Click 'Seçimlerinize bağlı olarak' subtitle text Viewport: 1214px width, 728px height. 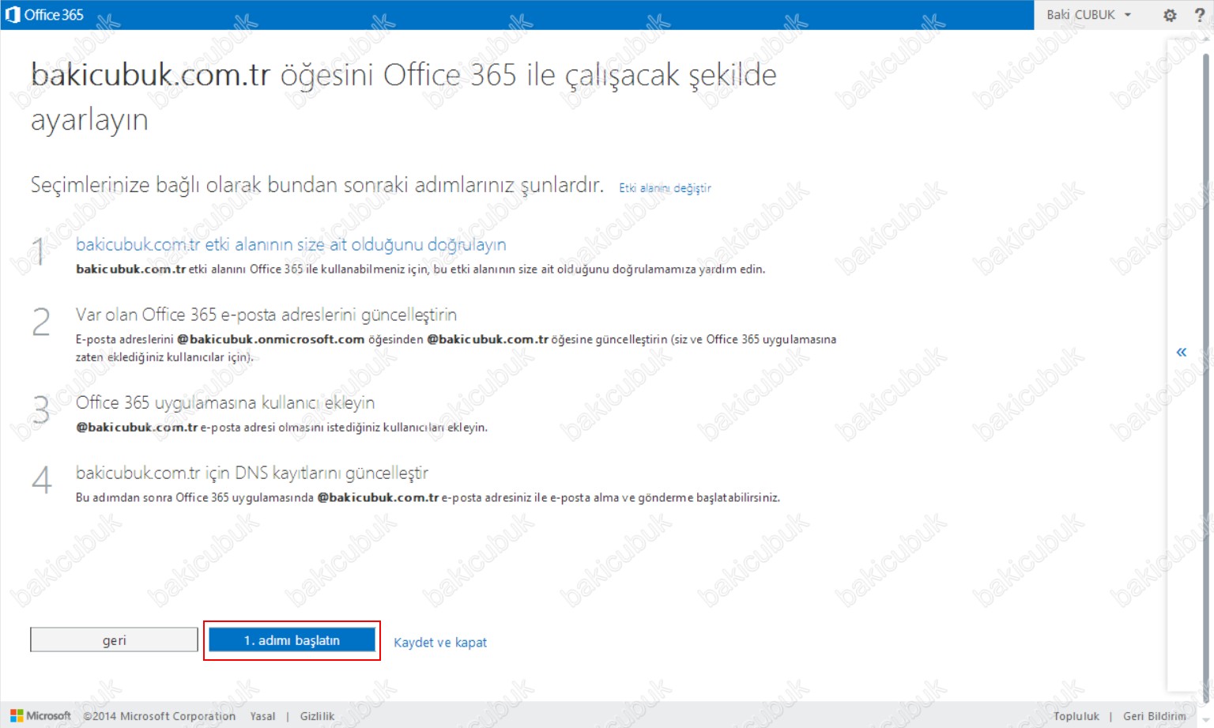click(x=145, y=185)
